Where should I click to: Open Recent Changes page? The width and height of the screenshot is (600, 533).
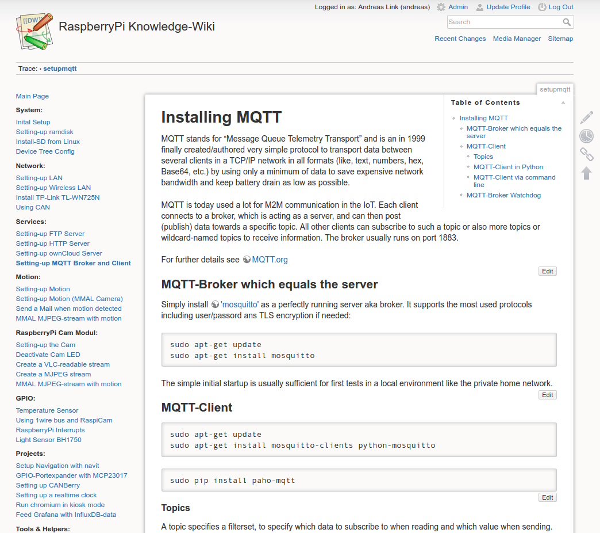pyautogui.click(x=460, y=39)
